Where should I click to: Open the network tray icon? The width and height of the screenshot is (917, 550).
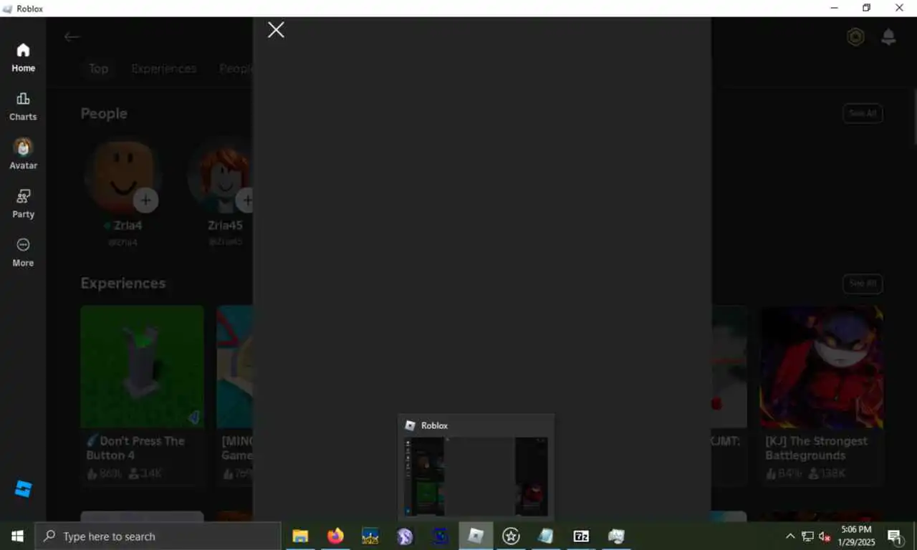coord(807,536)
